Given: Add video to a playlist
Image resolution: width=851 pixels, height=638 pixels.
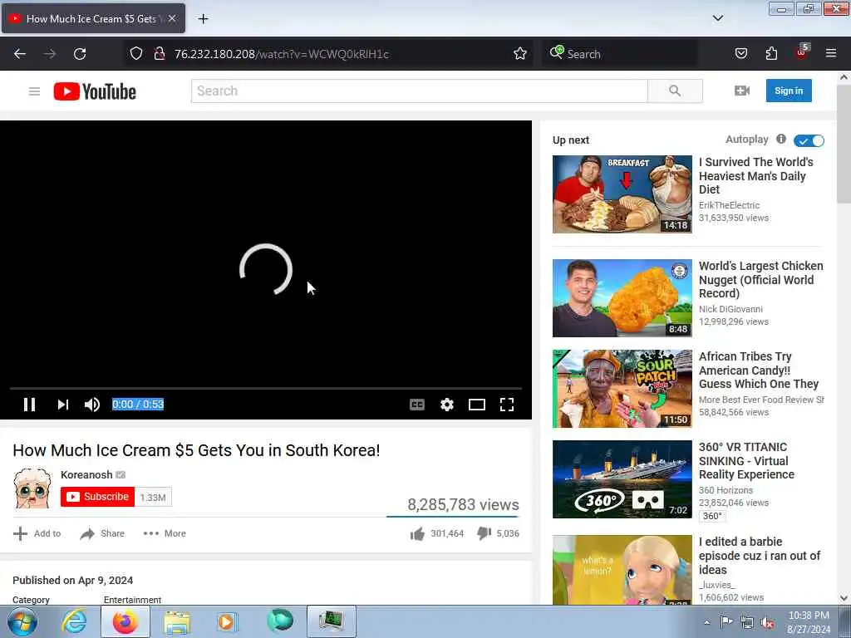Looking at the screenshot, I should tap(37, 533).
